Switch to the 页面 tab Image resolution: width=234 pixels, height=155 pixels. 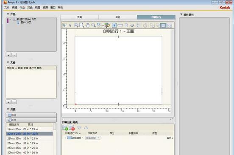(80, 17)
